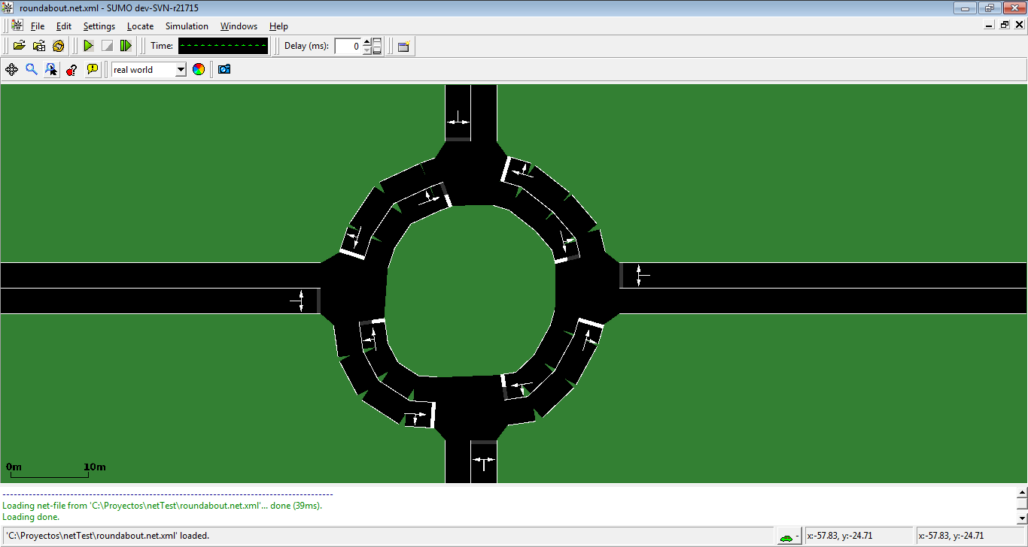Open a simulation with the open folder icon
The image size is (1028, 547).
coord(20,46)
